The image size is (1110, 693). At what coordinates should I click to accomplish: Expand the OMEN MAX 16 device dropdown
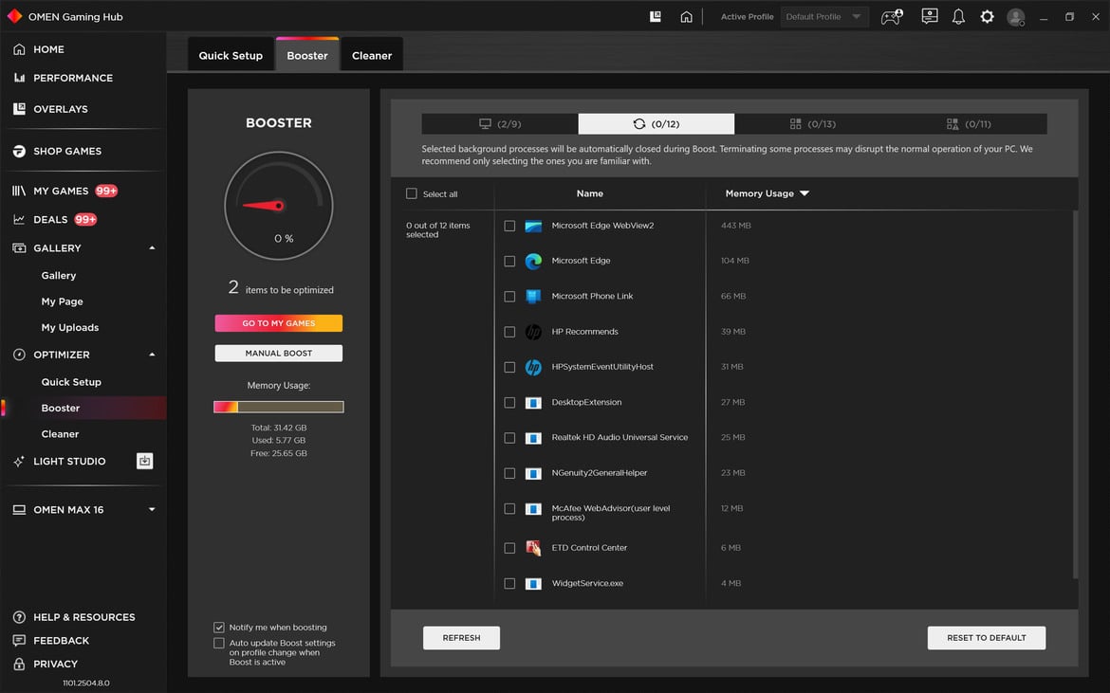coord(152,509)
